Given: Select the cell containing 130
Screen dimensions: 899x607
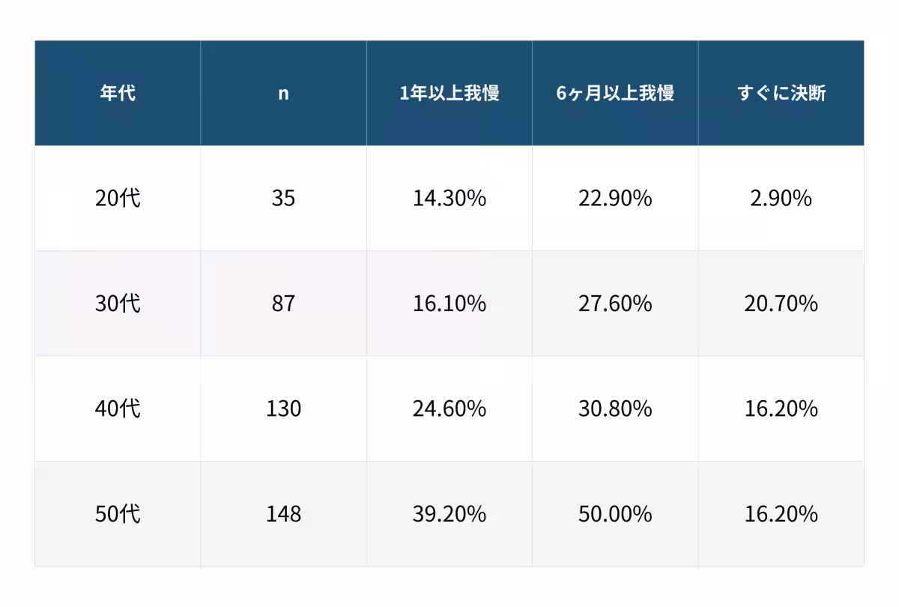Looking at the screenshot, I should (x=283, y=409).
